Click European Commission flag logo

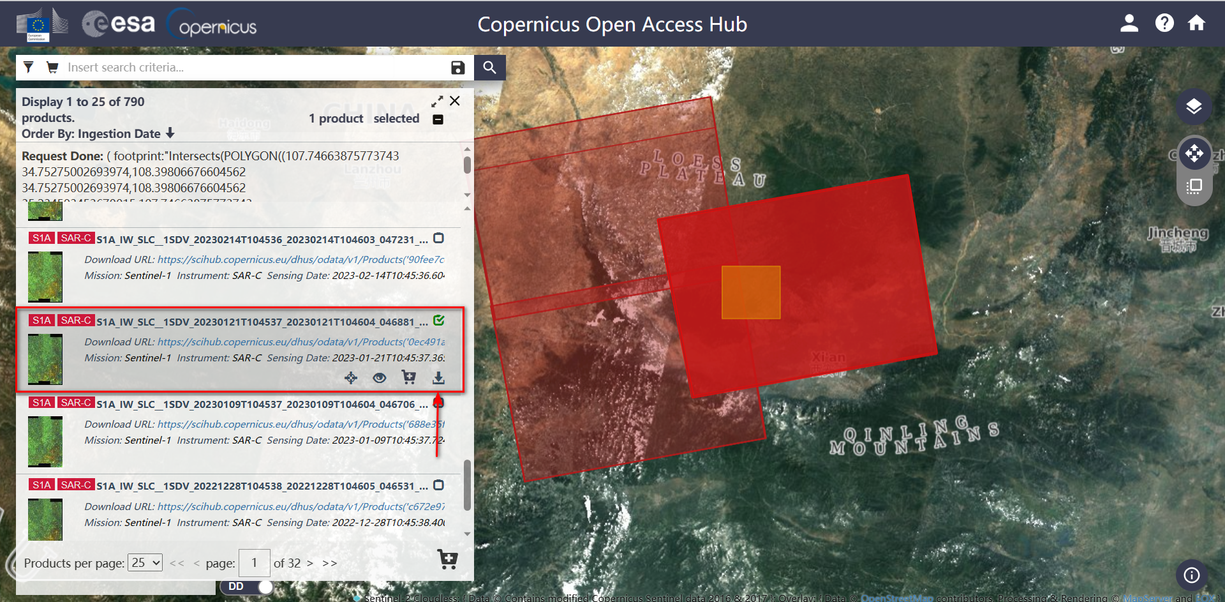41,25
